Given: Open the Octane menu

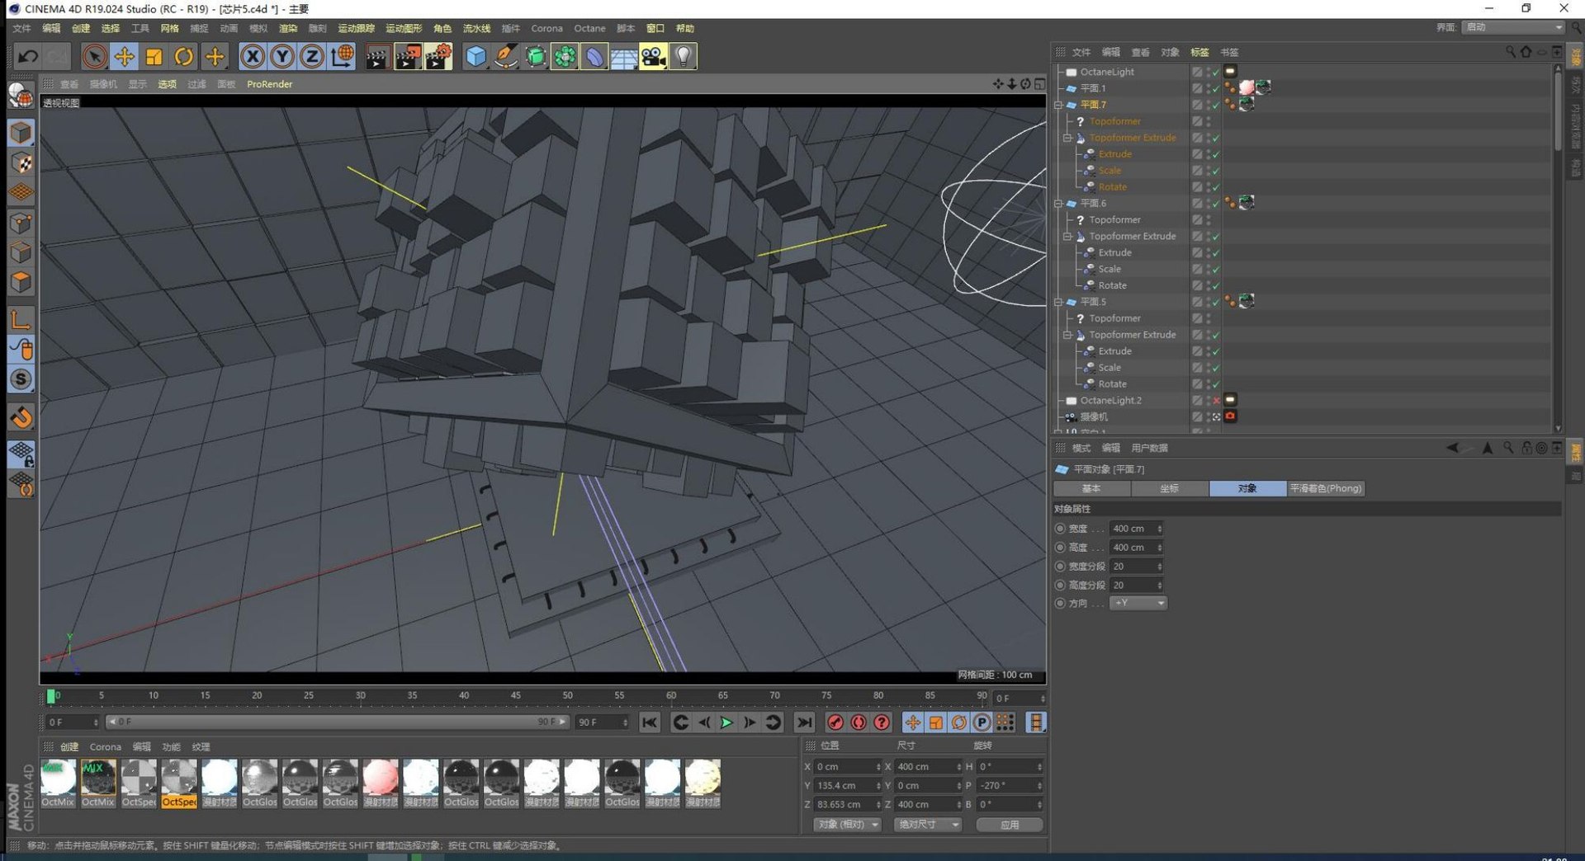Looking at the screenshot, I should (589, 28).
